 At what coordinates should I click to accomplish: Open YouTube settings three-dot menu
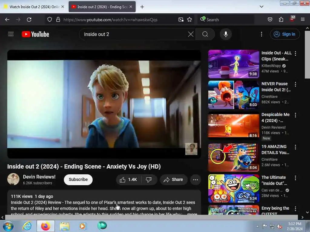261,34
